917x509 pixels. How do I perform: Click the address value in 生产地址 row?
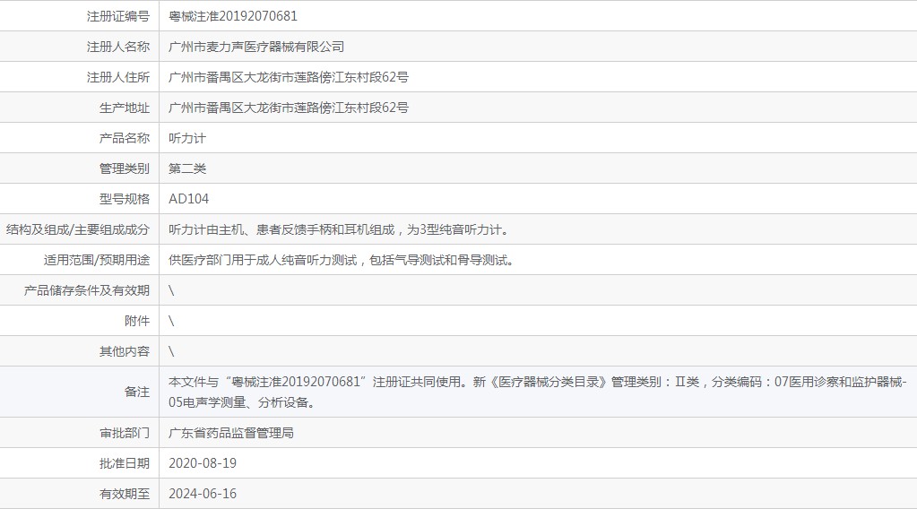pyautogui.click(x=289, y=108)
